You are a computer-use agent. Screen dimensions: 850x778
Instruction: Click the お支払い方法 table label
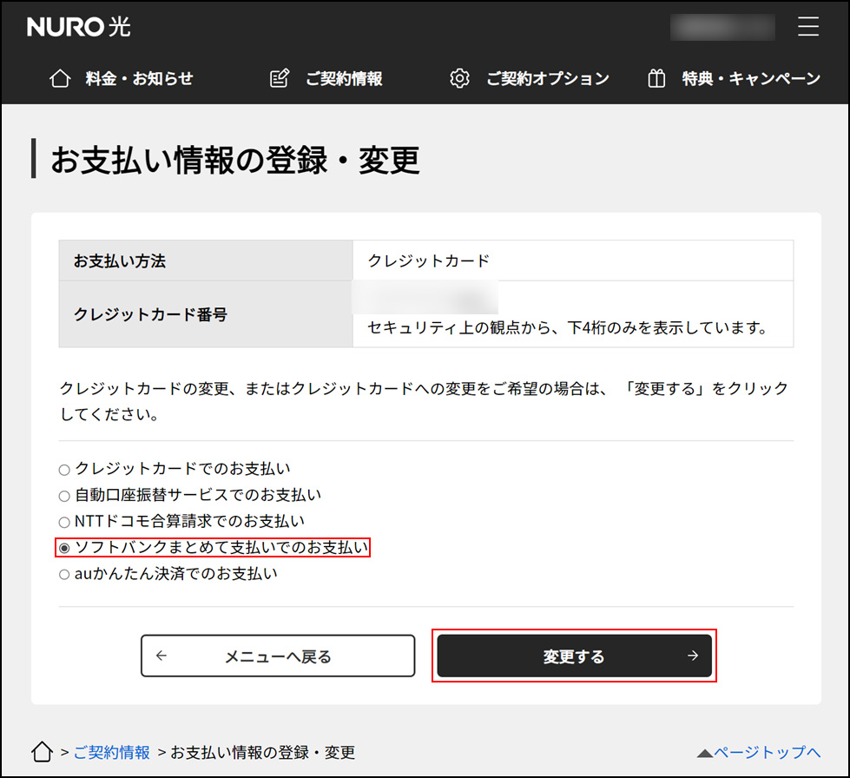pyautogui.click(x=120, y=260)
